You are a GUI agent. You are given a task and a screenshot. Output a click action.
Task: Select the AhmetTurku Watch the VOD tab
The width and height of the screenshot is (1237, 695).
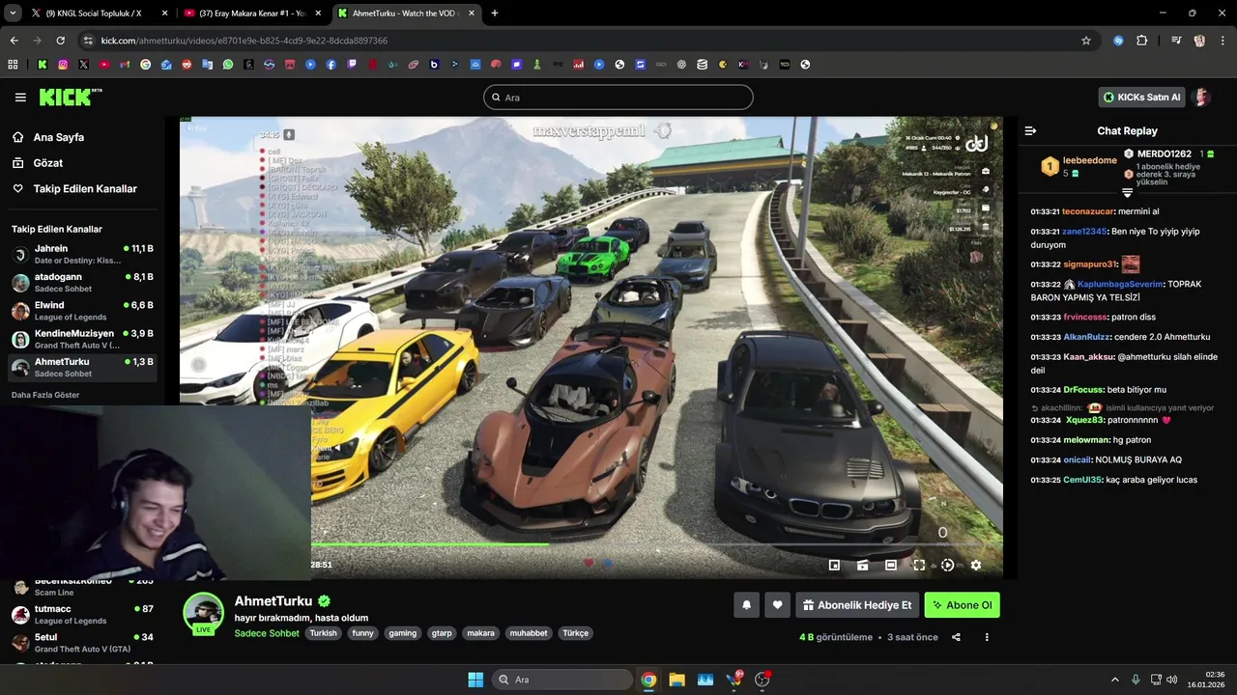406,14
